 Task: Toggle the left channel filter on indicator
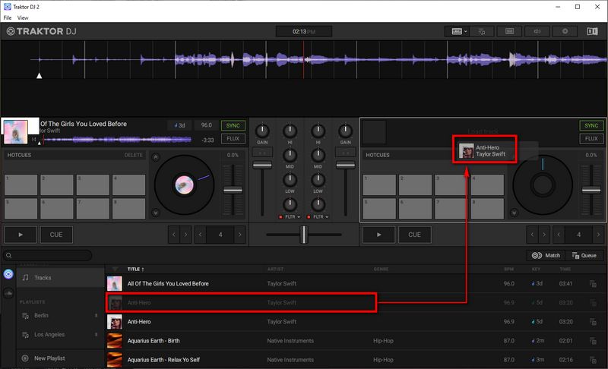pyautogui.click(x=280, y=217)
